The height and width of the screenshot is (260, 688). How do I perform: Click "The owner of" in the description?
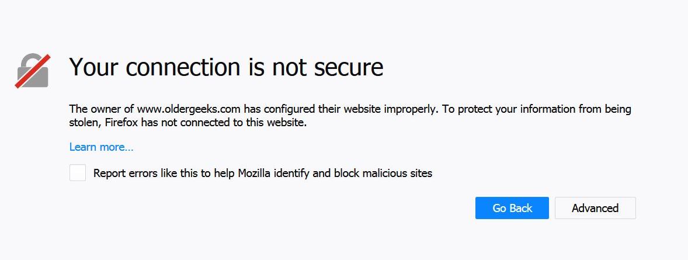(101, 109)
